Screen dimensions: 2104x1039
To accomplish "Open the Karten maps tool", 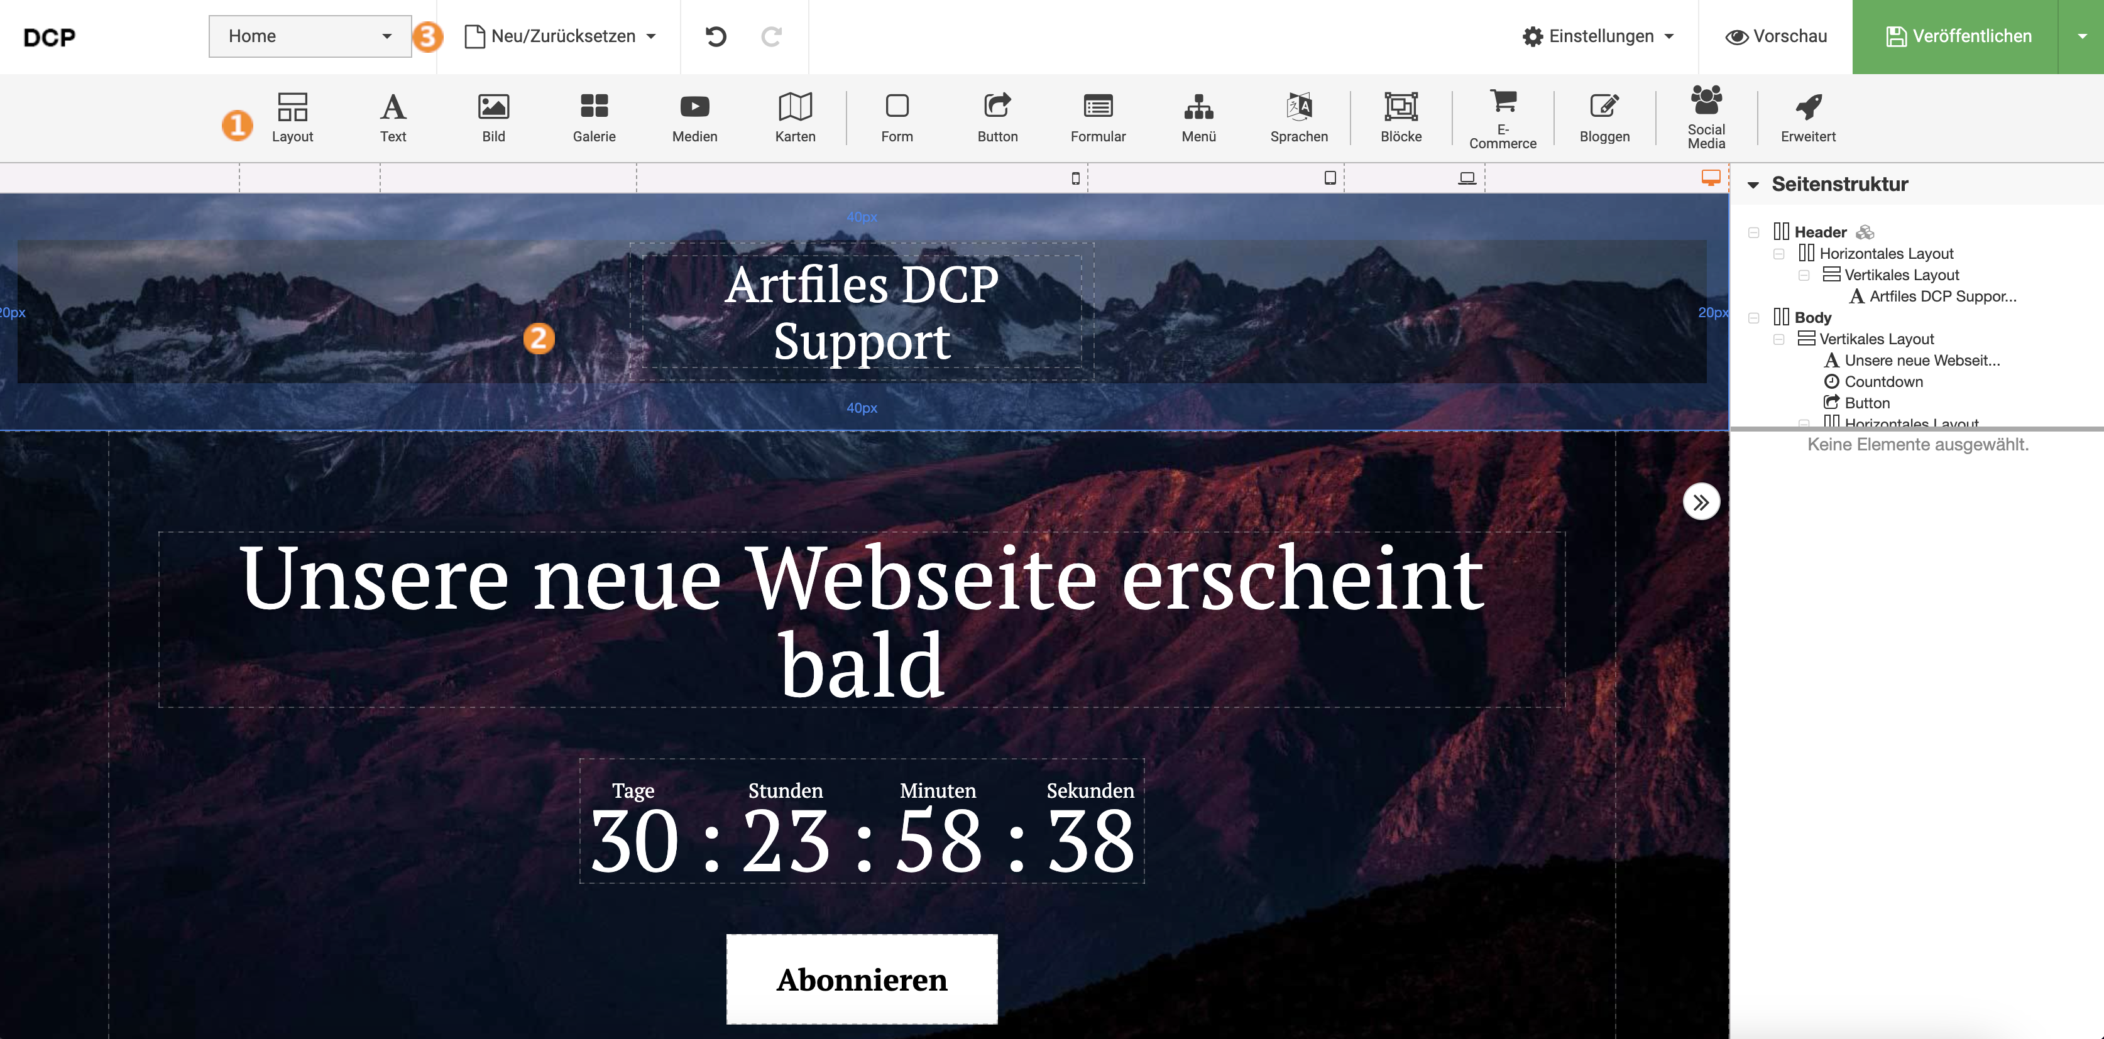I will (795, 117).
